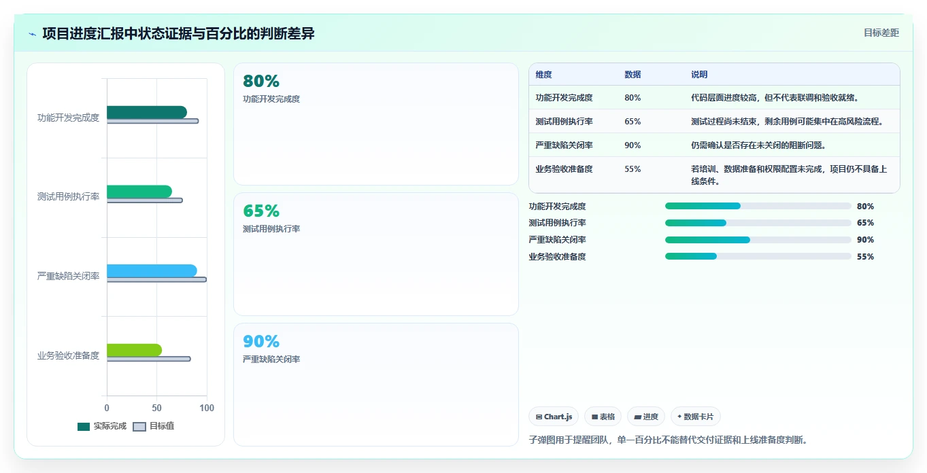Click the 目标值 legend color swatch
This screenshot has width=927, height=473.
pyautogui.click(x=139, y=426)
